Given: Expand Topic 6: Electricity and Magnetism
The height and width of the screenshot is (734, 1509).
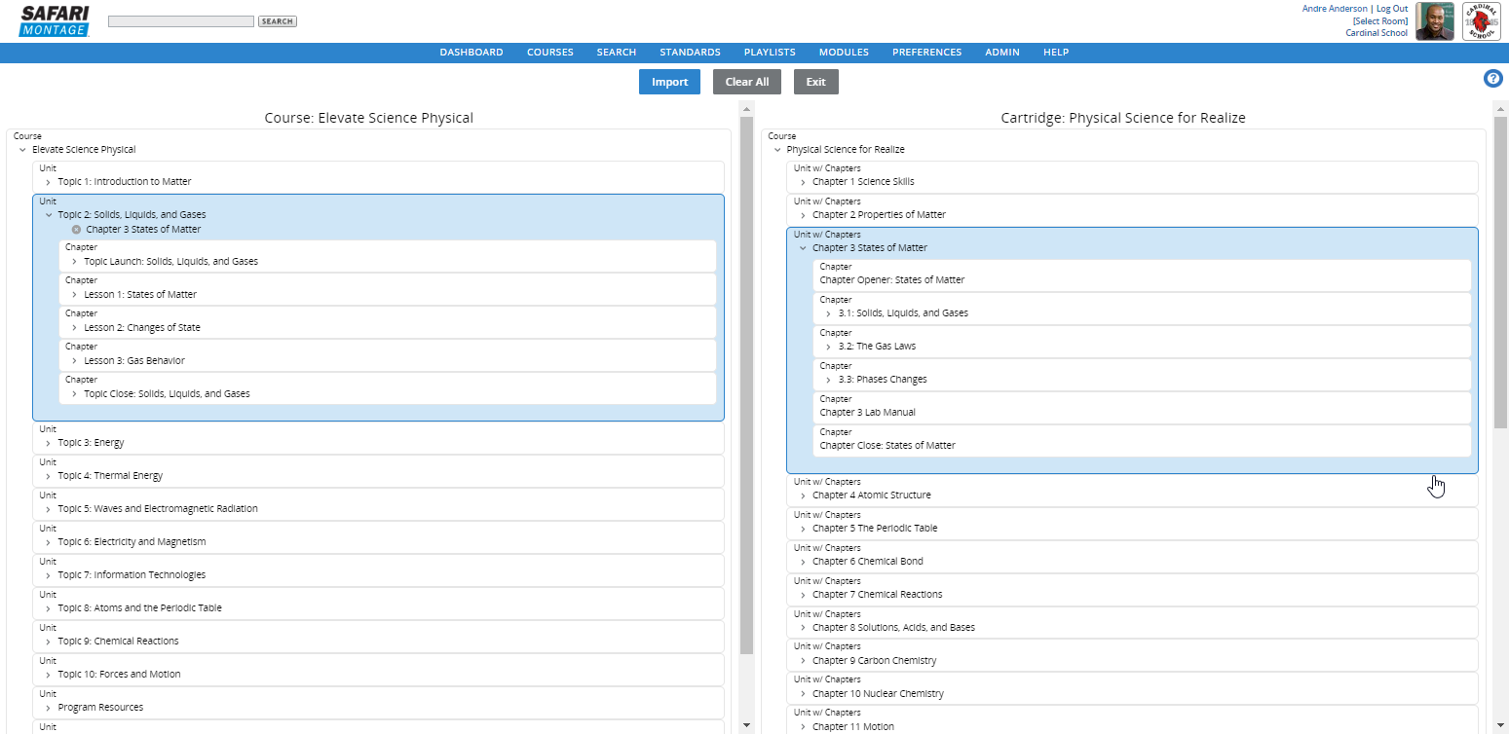Looking at the screenshot, I should (48, 542).
